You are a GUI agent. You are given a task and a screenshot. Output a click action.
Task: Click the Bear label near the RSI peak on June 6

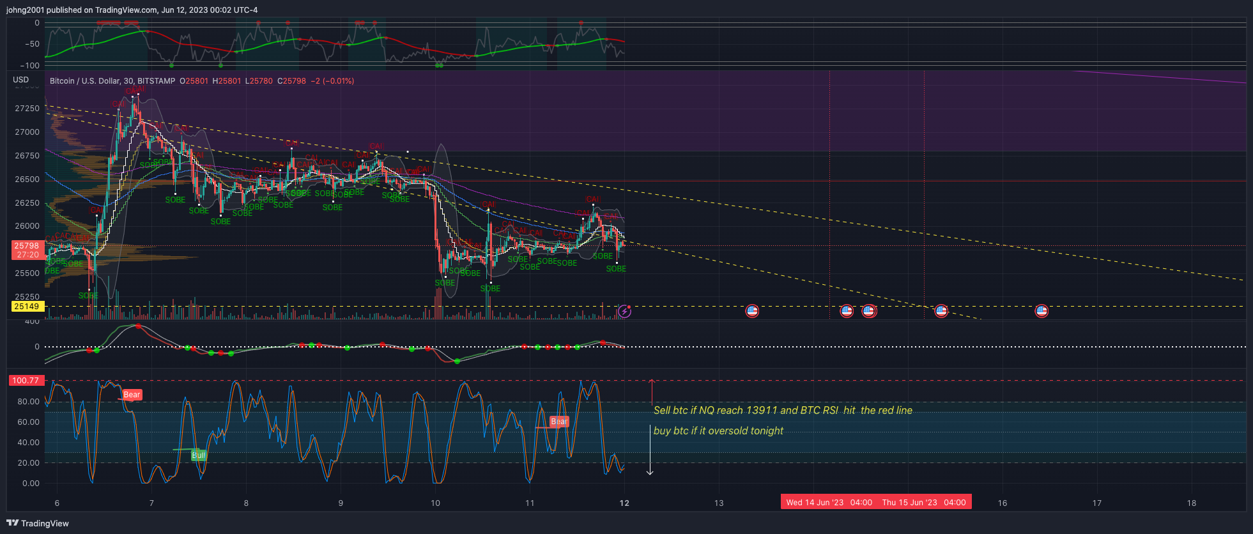point(132,395)
